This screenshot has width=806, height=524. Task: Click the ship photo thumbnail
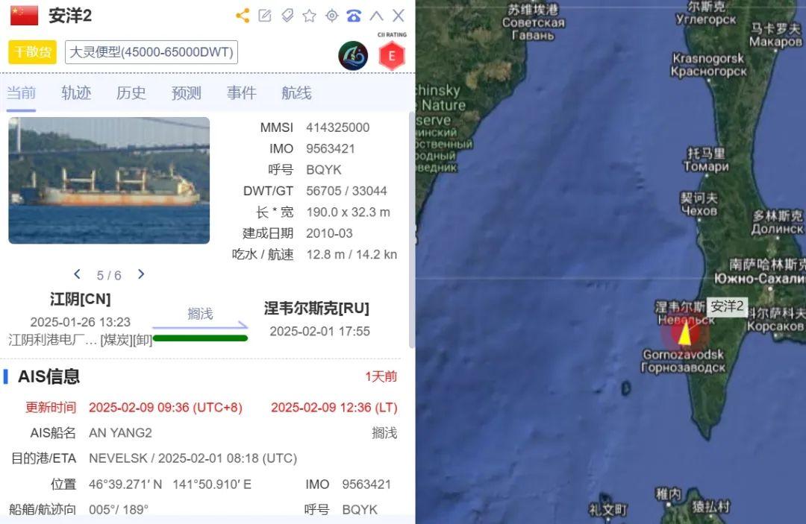point(109,180)
